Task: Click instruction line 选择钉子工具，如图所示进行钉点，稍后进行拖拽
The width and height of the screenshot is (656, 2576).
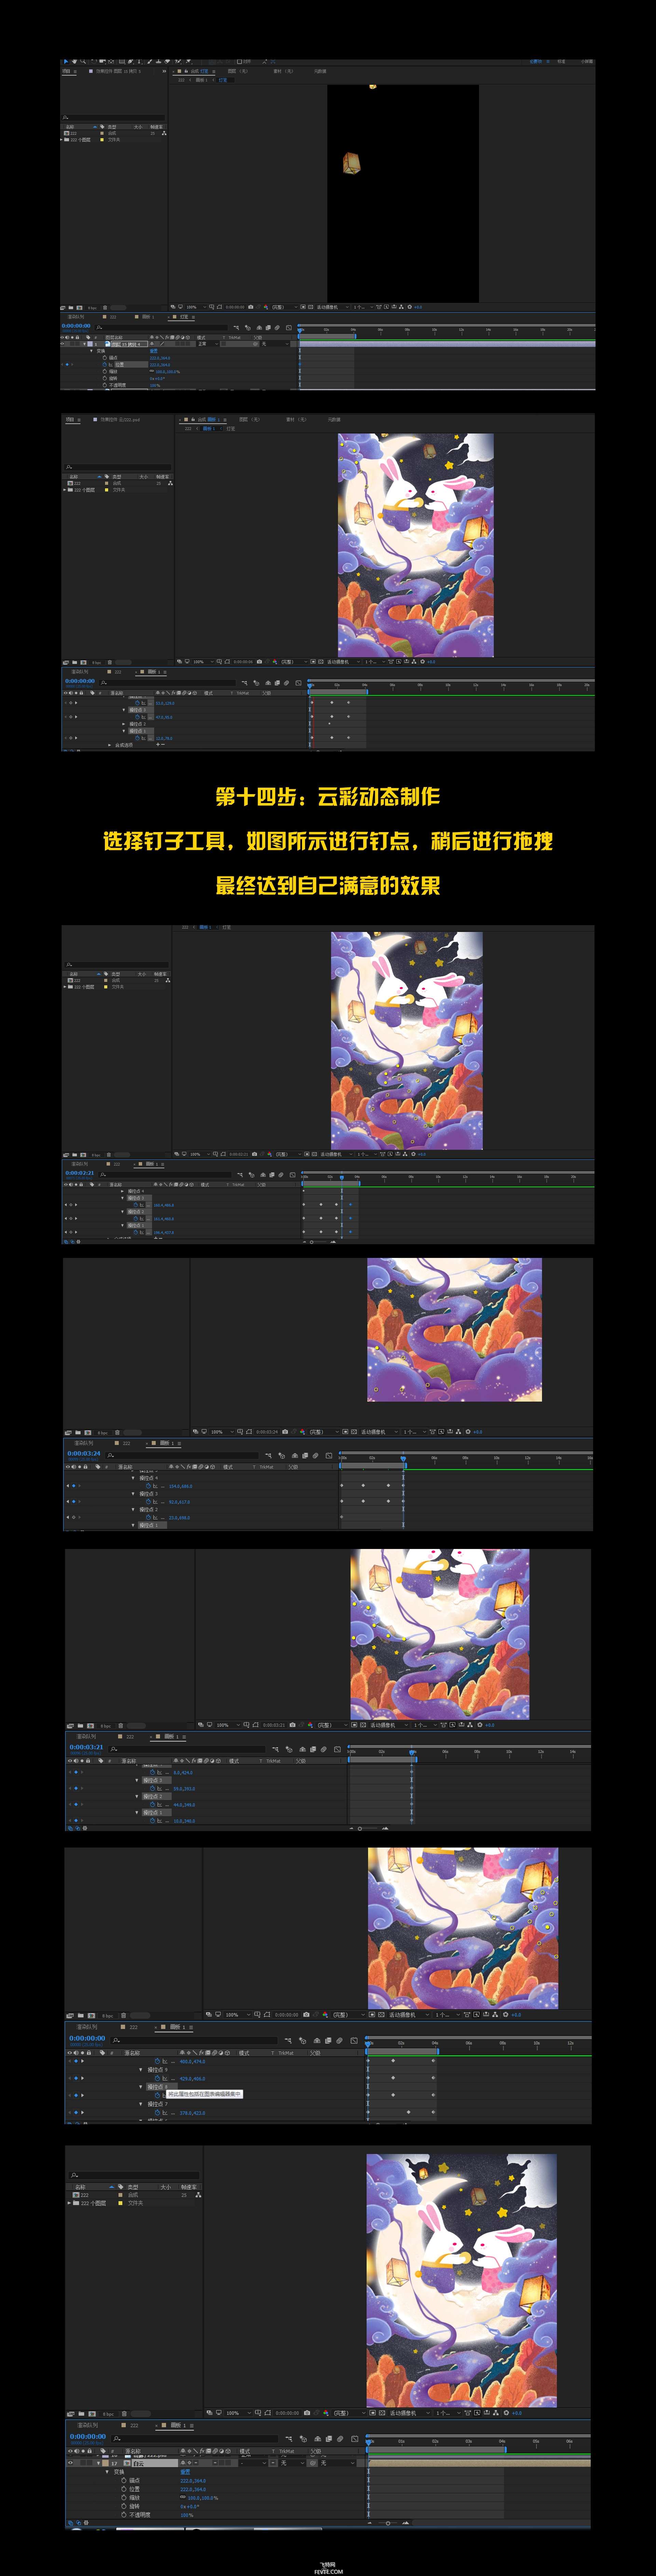Action: tap(328, 841)
